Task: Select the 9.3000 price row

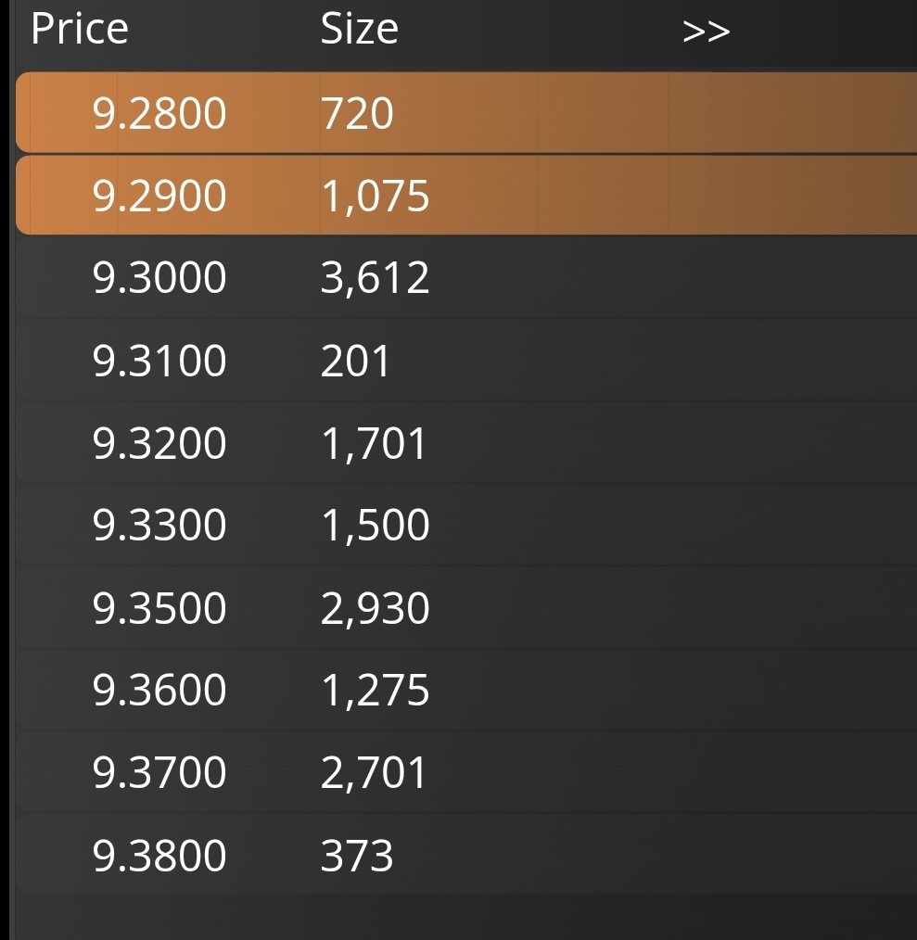Action: coord(159,278)
